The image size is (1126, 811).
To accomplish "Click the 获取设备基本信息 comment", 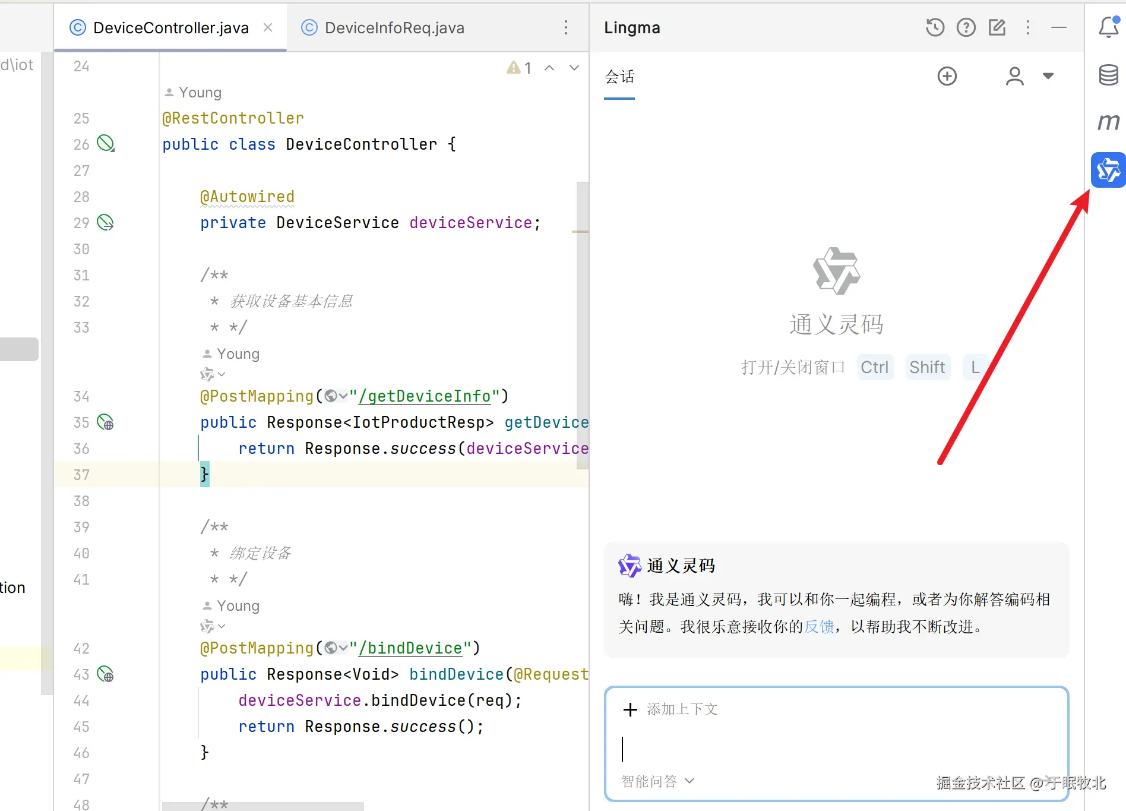I will [x=291, y=301].
